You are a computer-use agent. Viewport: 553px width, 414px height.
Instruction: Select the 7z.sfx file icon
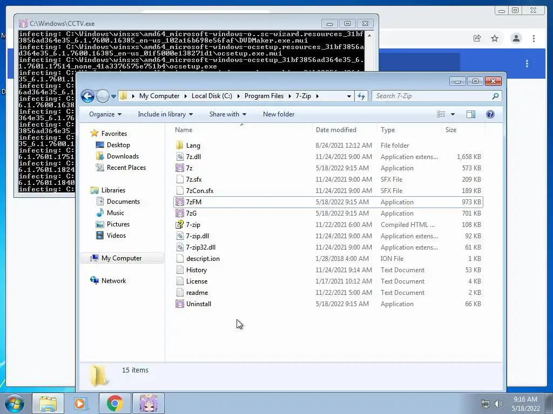(x=179, y=179)
